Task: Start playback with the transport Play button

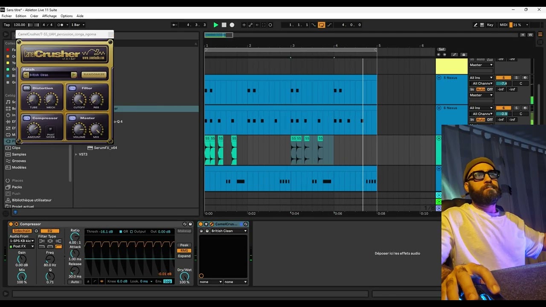Action: tap(216, 25)
